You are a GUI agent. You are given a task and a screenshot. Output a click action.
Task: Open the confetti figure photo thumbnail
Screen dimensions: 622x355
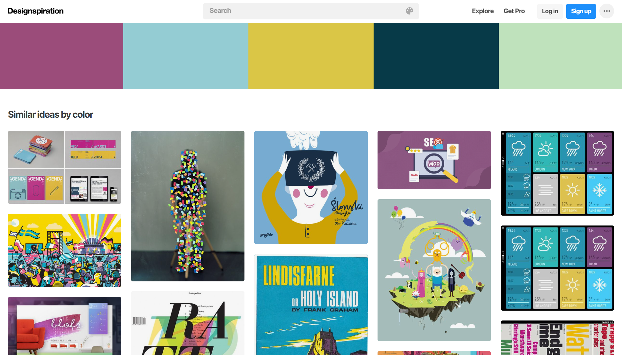[188, 206]
